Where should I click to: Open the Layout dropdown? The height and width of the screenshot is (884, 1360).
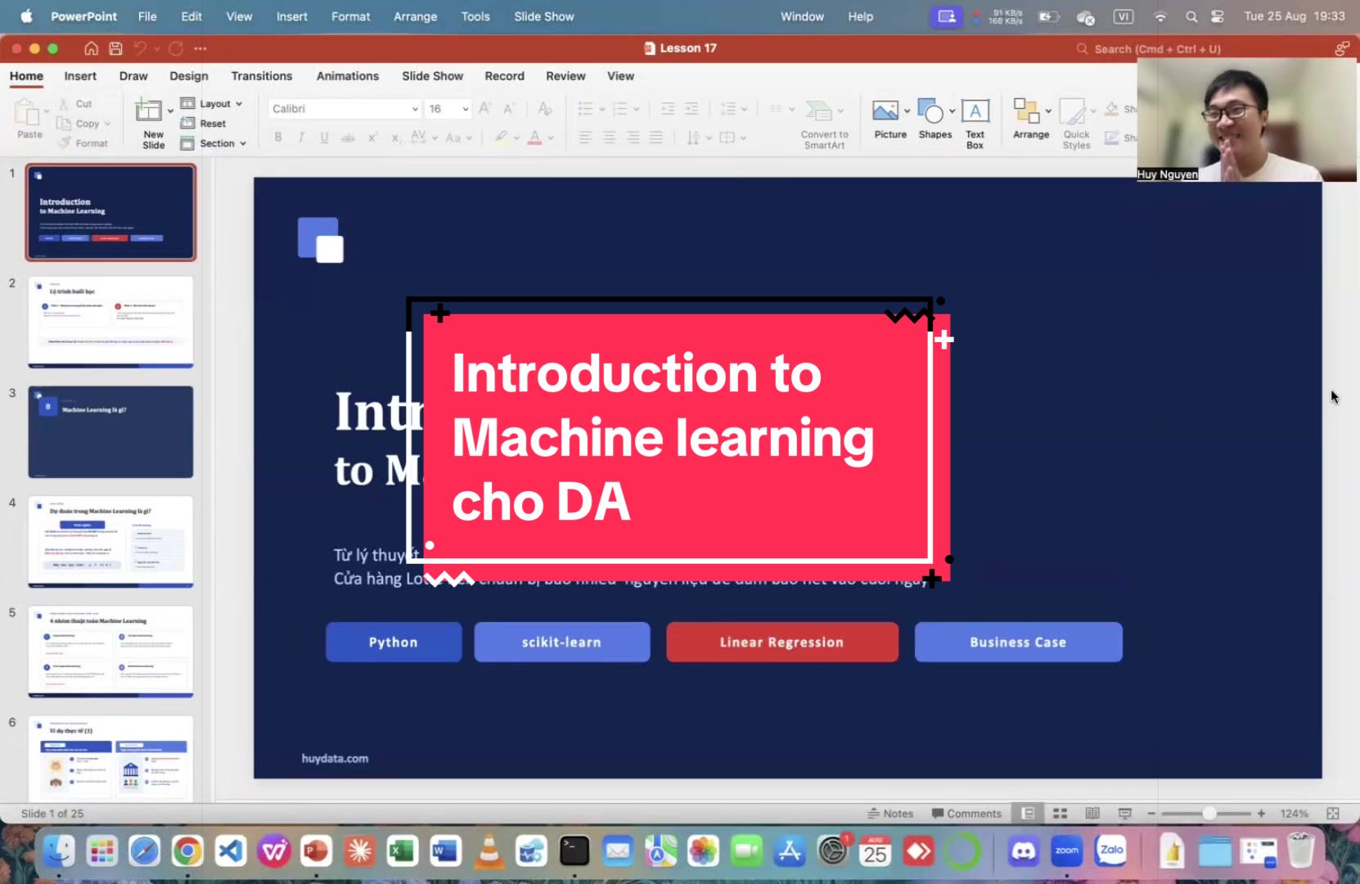click(x=212, y=104)
